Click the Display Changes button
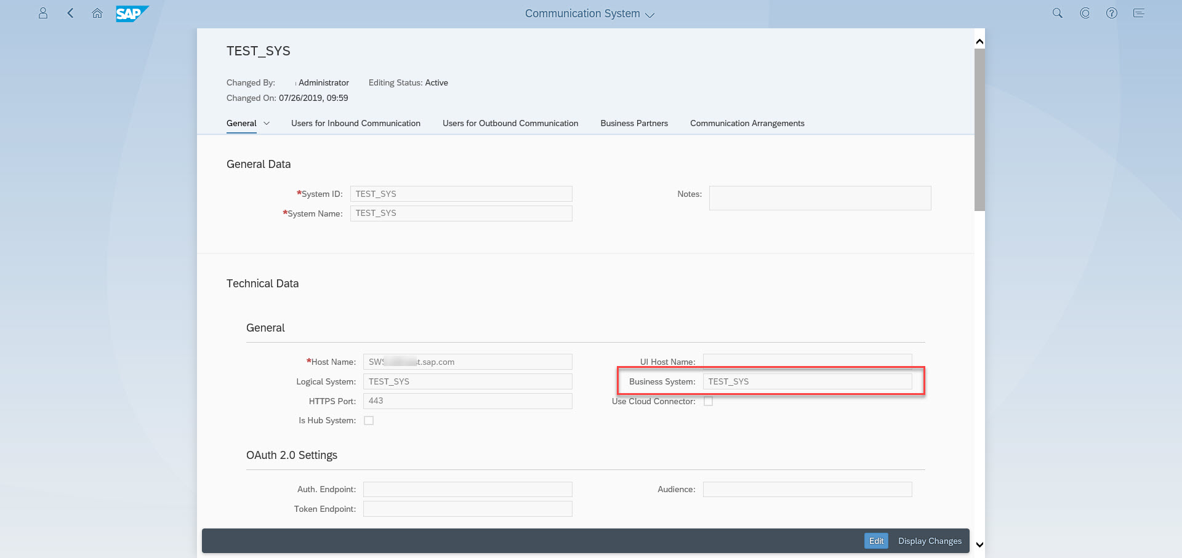The height and width of the screenshot is (558, 1182). tap(930, 541)
